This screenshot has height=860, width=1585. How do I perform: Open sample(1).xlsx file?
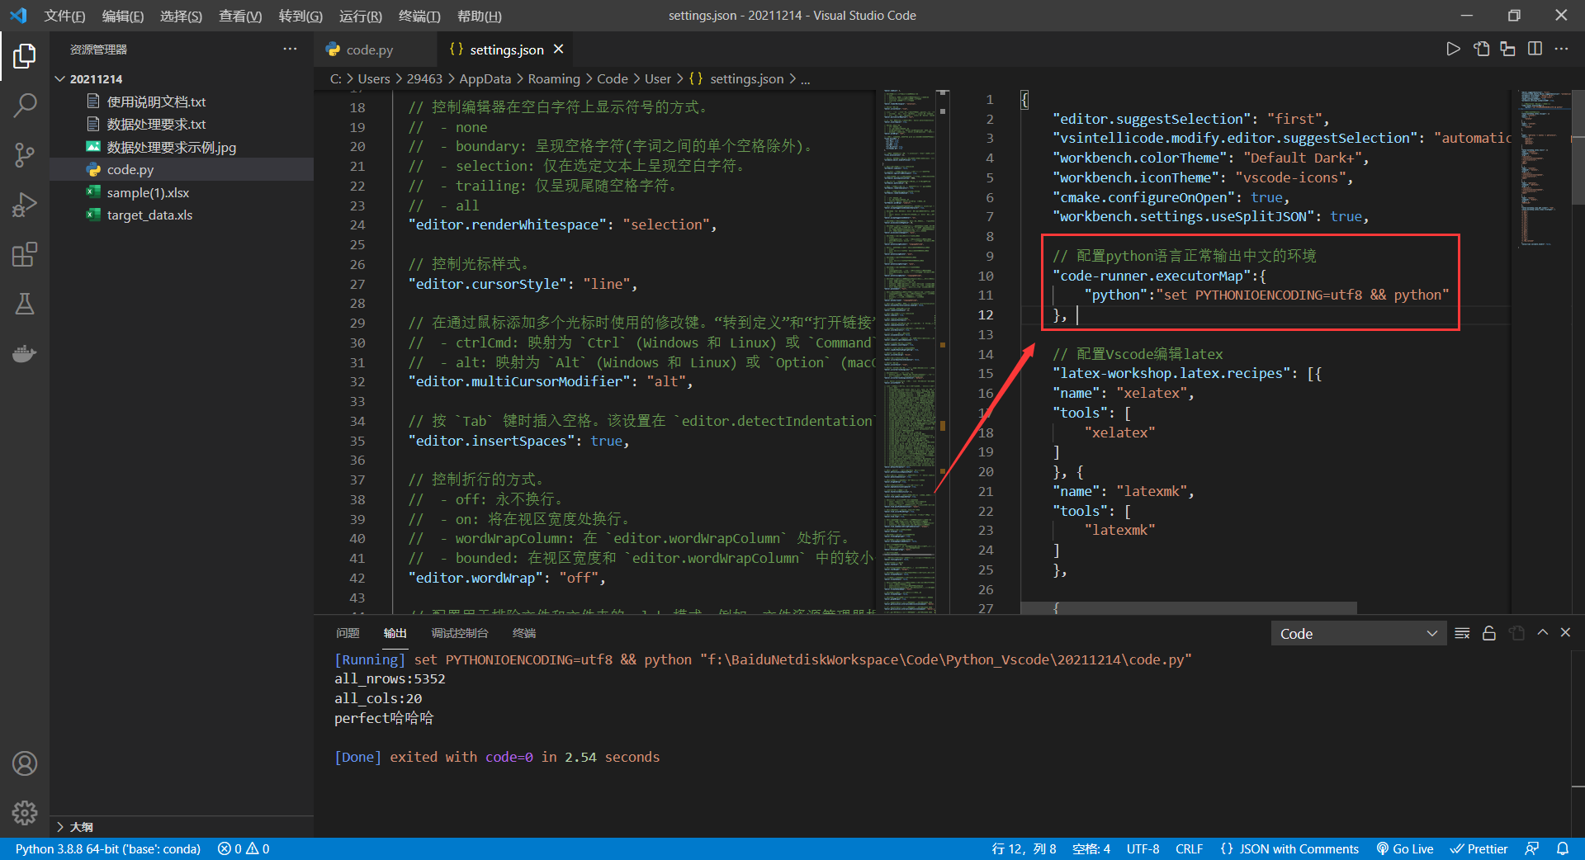182,192
